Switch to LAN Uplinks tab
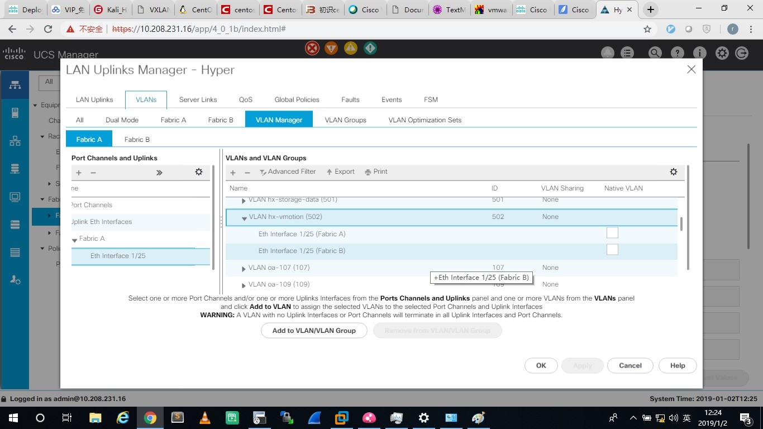Viewport: 763px width, 429px height. [x=94, y=99]
